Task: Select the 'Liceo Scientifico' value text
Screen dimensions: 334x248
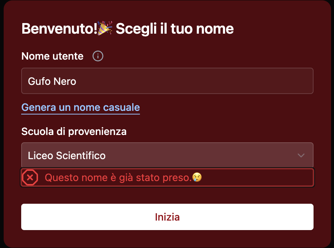Action: (67, 155)
